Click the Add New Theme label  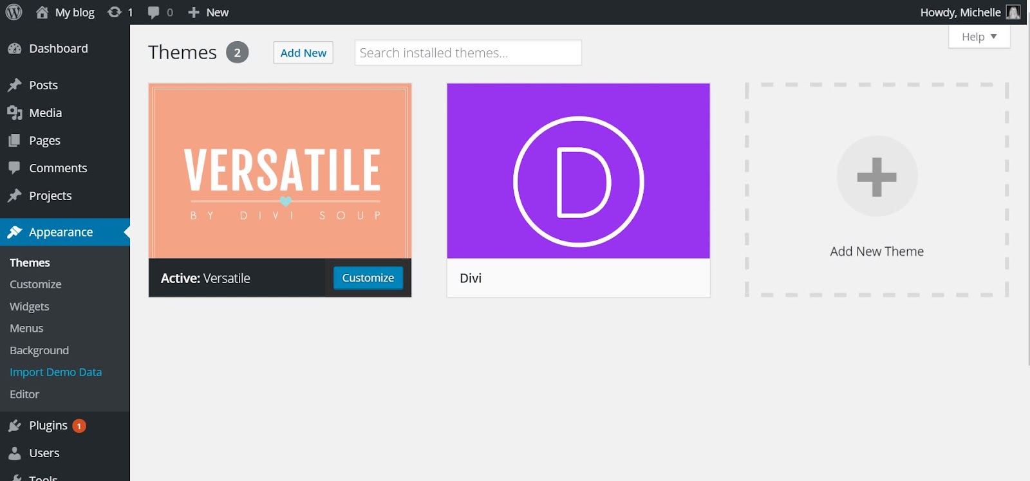877,251
